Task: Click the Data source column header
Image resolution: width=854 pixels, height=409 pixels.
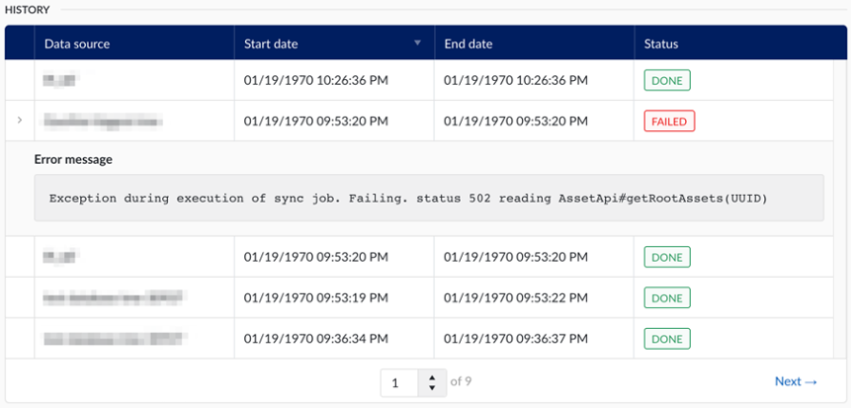Action: coord(77,43)
